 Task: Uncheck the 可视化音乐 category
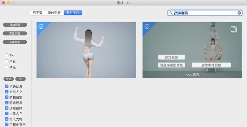(x=7, y=124)
